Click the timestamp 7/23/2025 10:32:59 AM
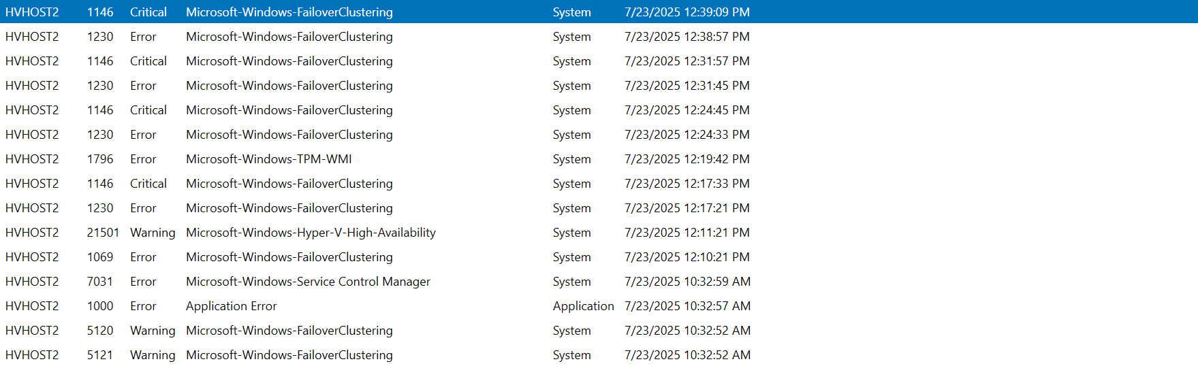 pos(687,282)
